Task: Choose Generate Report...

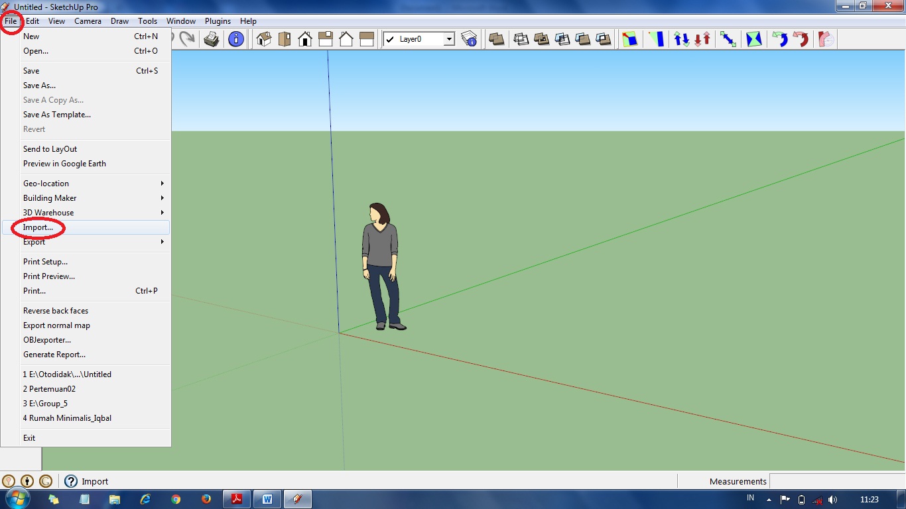Action: pyautogui.click(x=86, y=355)
